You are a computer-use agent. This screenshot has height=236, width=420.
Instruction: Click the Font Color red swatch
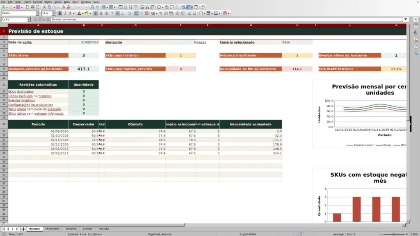[79, 14]
